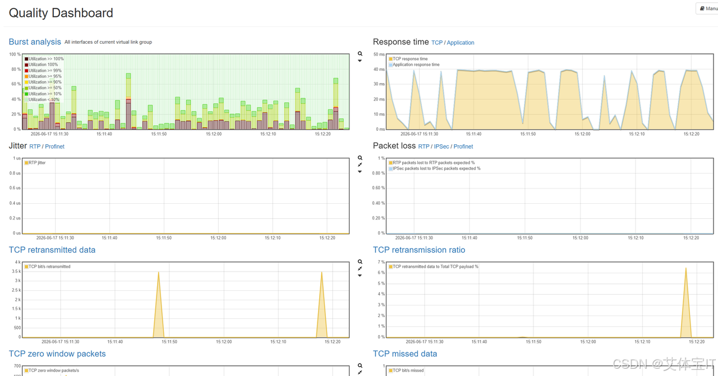
Task: Click the magnifier beside TCP retransmitted data chart
Action: [360, 262]
